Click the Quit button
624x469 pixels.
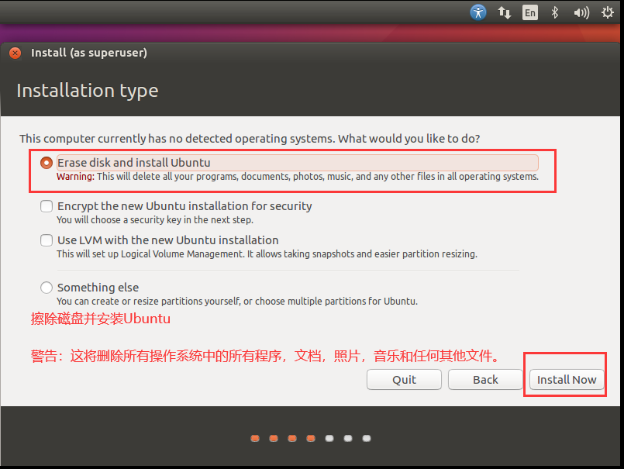point(404,379)
